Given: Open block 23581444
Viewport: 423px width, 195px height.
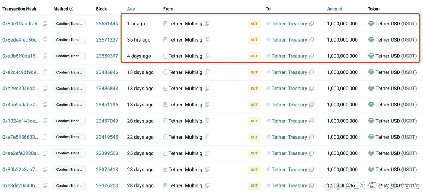Looking at the screenshot, I should 107,24.
